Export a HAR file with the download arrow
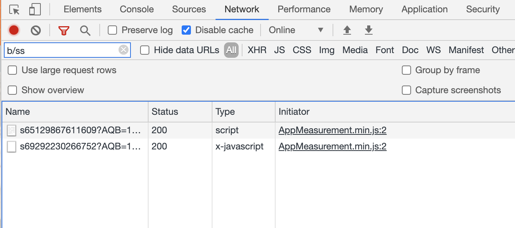515x228 pixels. [x=369, y=30]
